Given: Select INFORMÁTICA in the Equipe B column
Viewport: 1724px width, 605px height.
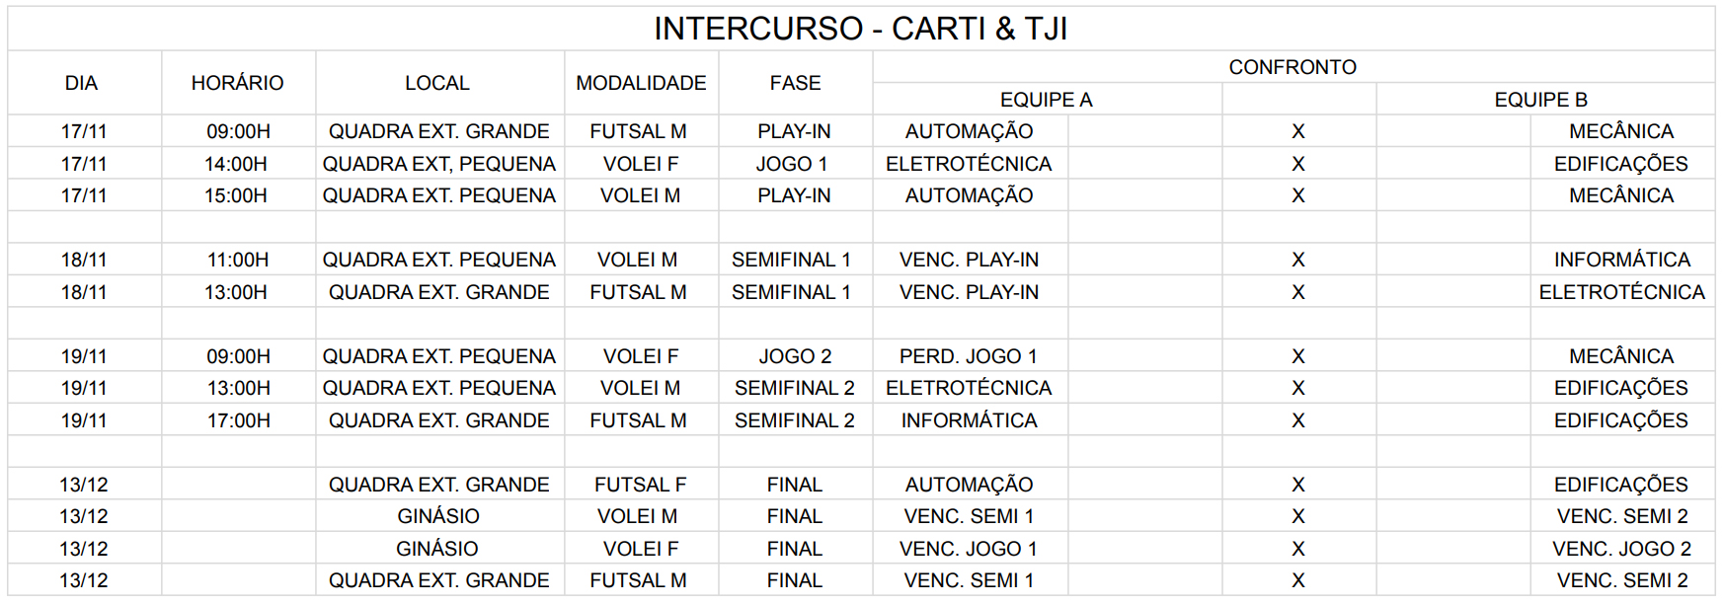Looking at the screenshot, I should click(x=1621, y=260).
